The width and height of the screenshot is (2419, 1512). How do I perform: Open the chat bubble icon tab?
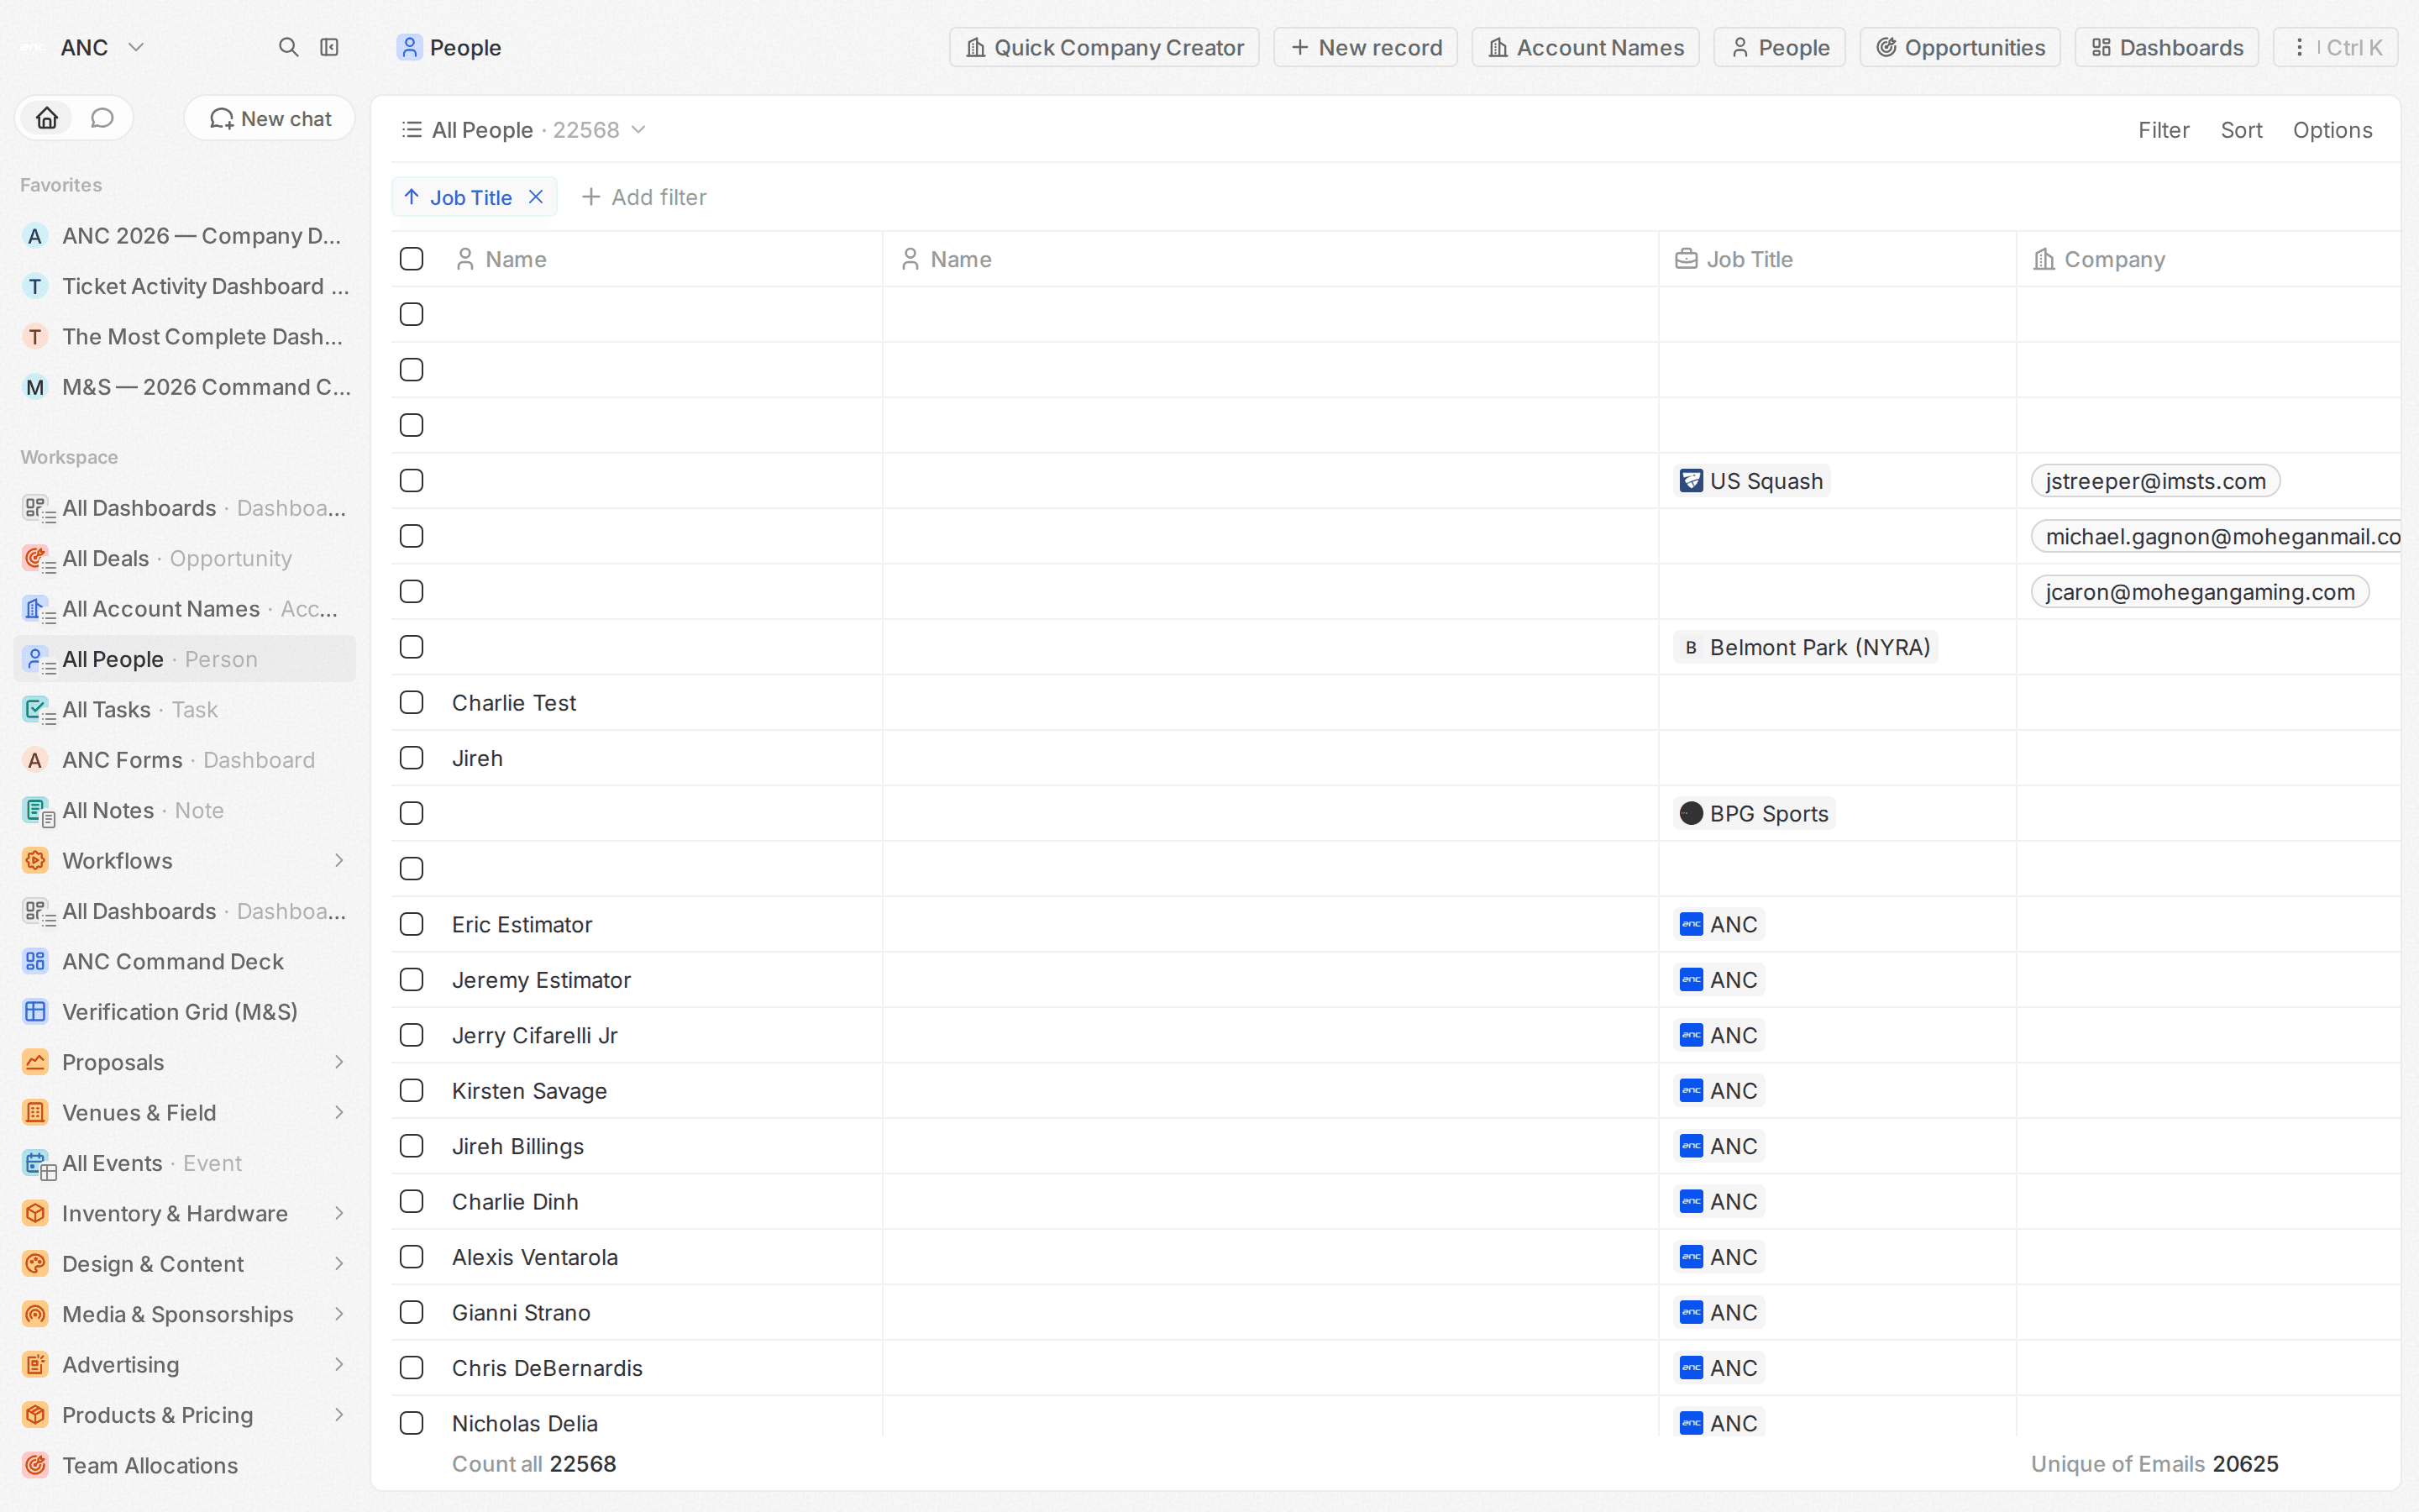click(x=102, y=118)
